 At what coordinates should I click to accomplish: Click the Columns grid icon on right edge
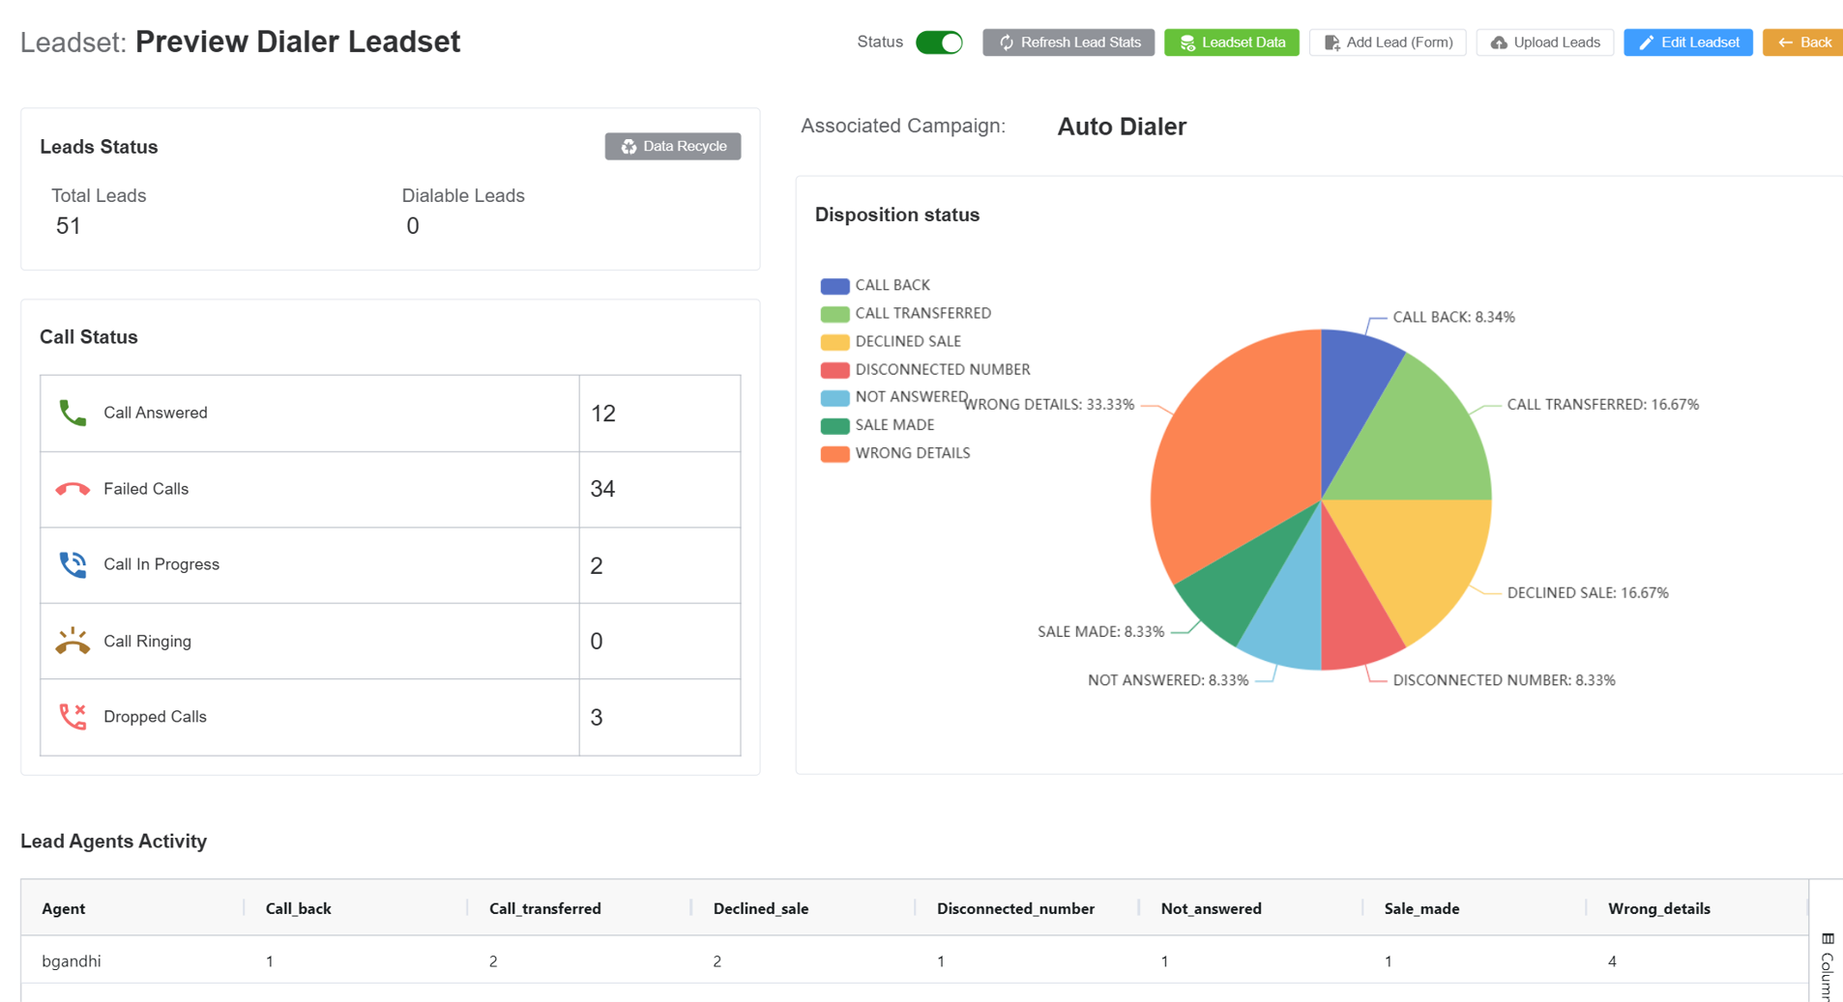(x=1828, y=938)
